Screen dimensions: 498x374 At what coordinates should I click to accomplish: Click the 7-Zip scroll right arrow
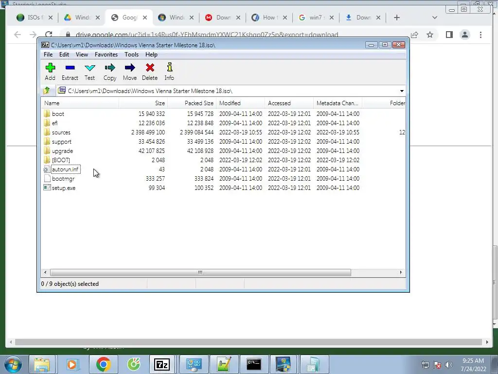coord(401,272)
